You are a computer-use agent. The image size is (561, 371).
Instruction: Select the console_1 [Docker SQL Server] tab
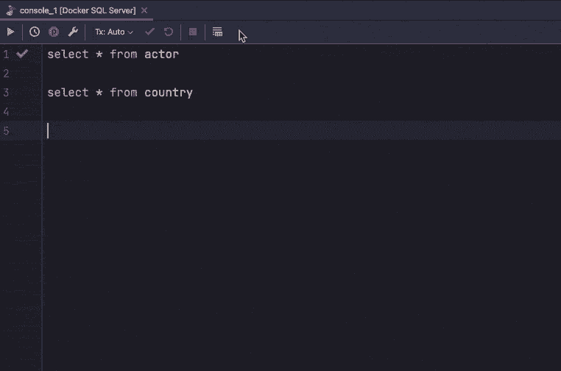(x=77, y=10)
